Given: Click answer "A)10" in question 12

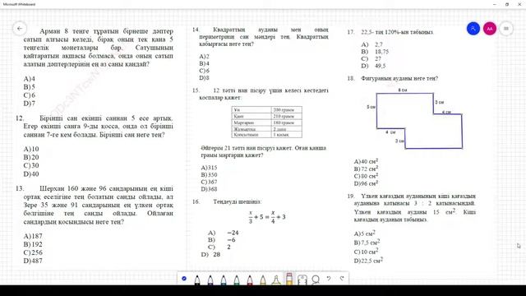Looking at the screenshot, I should click(31, 149).
